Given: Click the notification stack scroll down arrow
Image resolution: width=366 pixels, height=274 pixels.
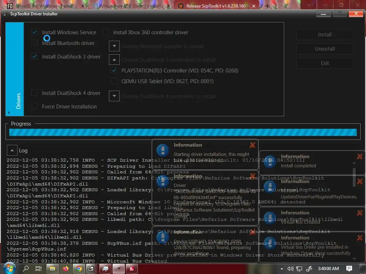Looking at the screenshot, I should 354,259.
